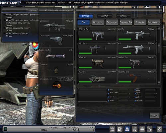Click the Desert Eagle name text
The width and height of the screenshot is (166, 133).
coord(67,36)
